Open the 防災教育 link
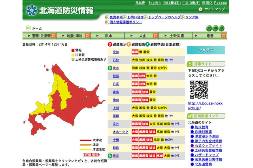 click(201, 127)
